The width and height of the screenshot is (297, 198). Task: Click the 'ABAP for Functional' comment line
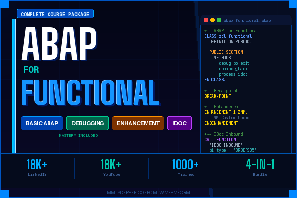click(232, 31)
